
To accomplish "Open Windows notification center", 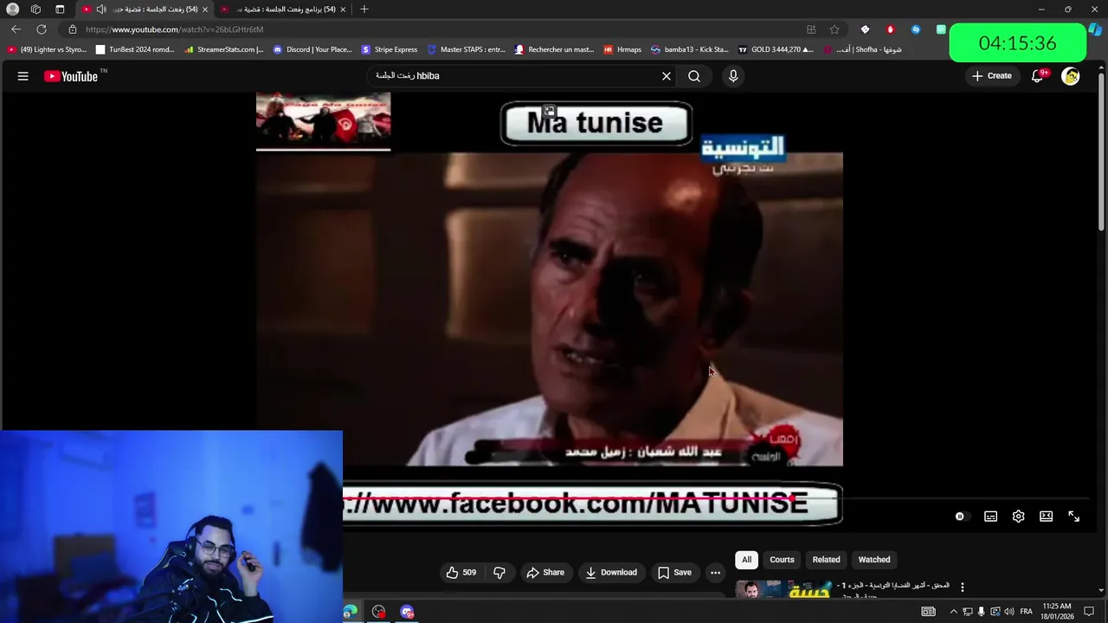I will tap(1089, 612).
